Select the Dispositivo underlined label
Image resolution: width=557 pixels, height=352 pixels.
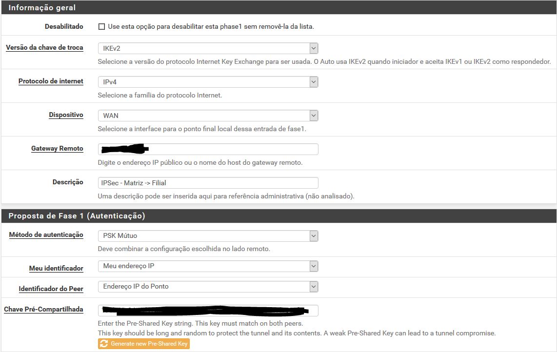(x=66, y=115)
